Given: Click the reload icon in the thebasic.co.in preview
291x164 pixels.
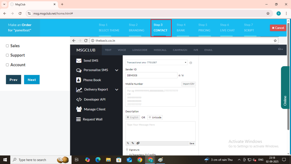Looking at the screenshot, I should pyautogui.click(x=86, y=40).
